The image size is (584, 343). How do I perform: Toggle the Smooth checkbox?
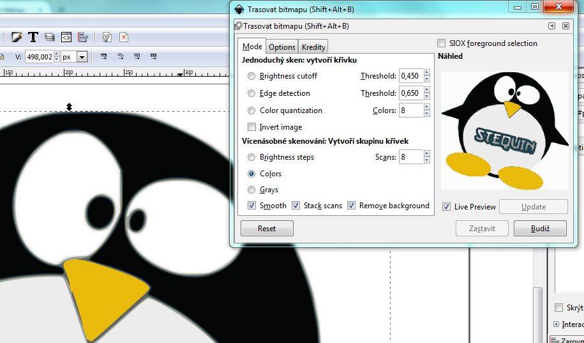pos(251,206)
